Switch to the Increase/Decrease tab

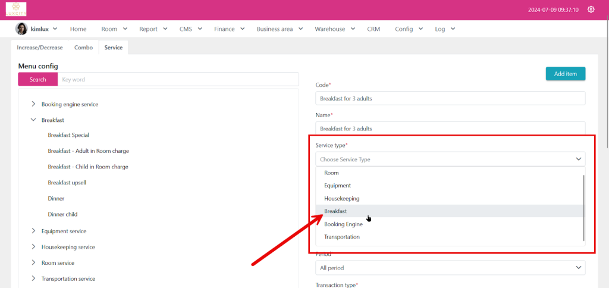pyautogui.click(x=39, y=48)
